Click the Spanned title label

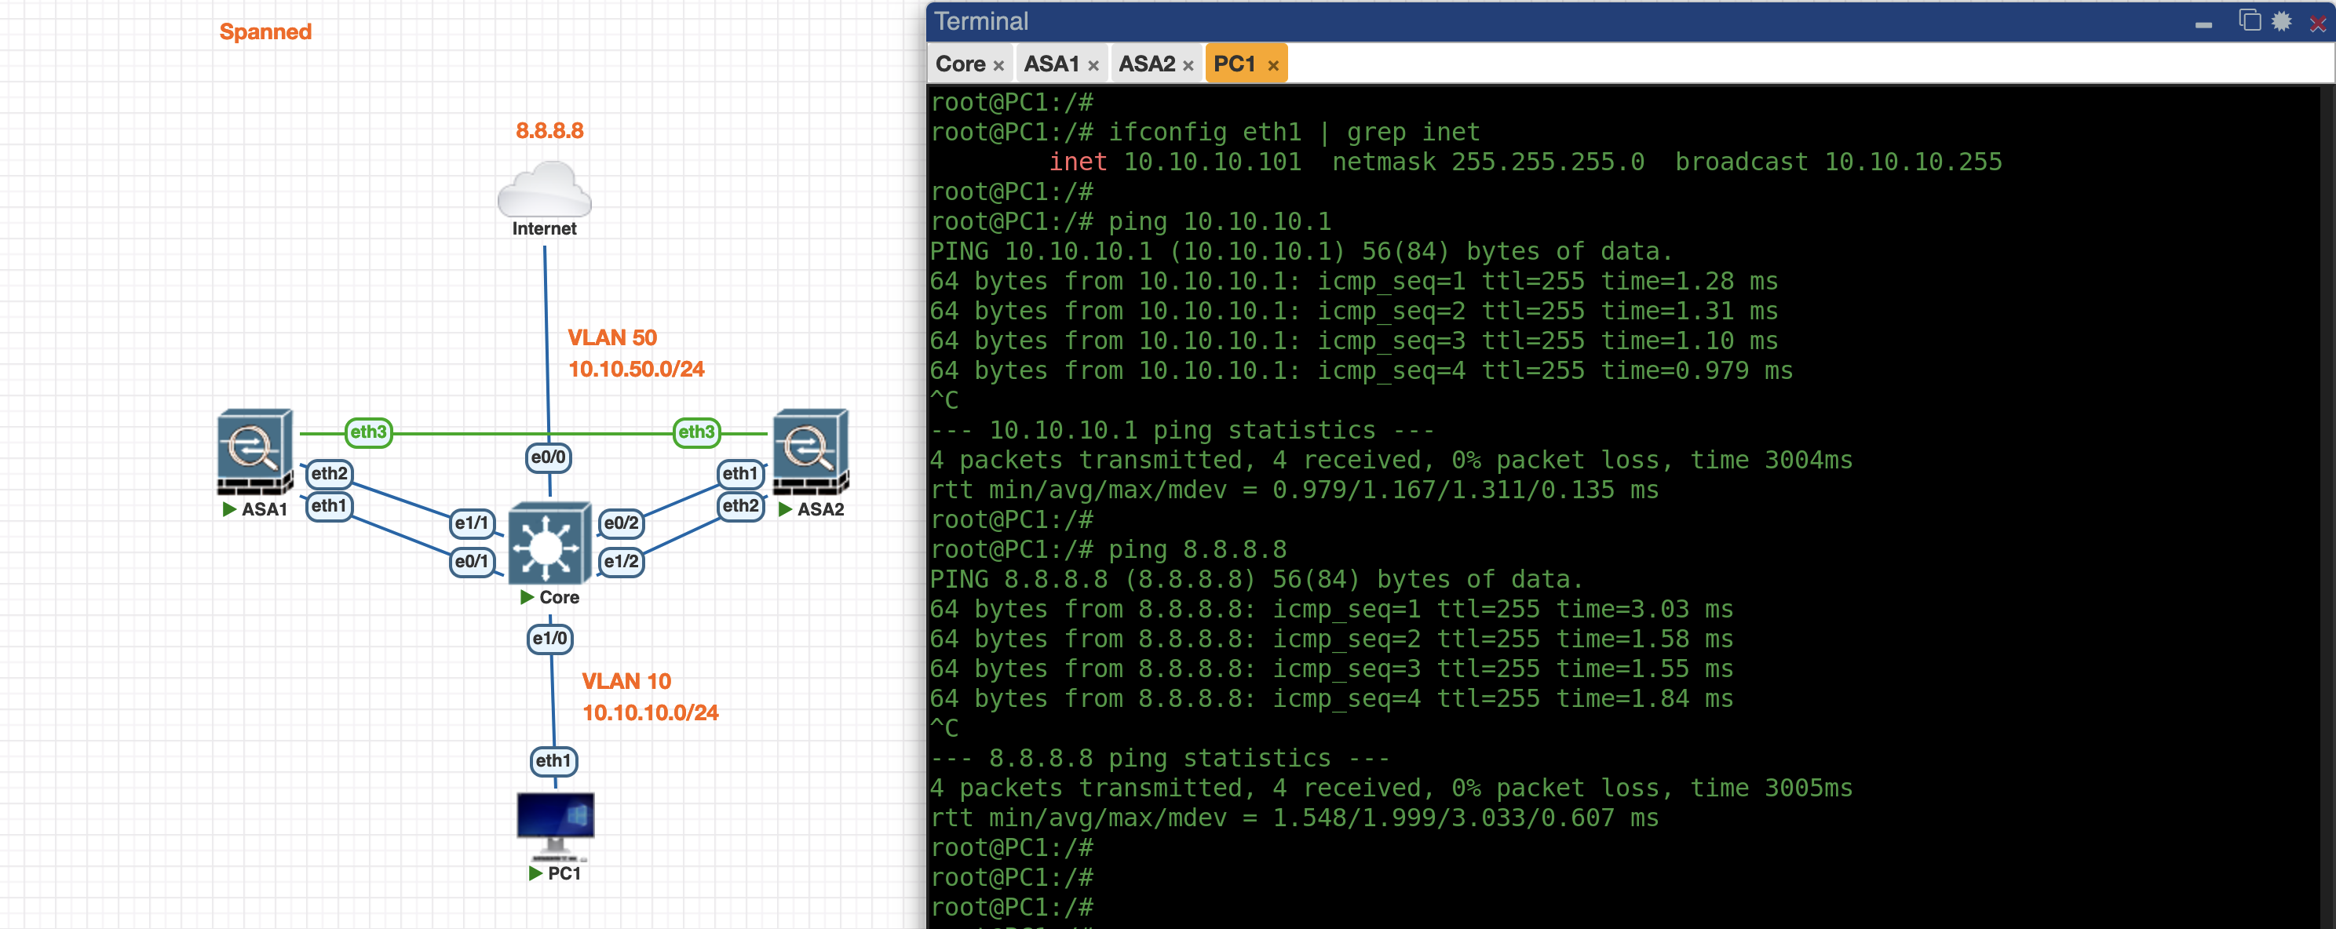coord(265,31)
